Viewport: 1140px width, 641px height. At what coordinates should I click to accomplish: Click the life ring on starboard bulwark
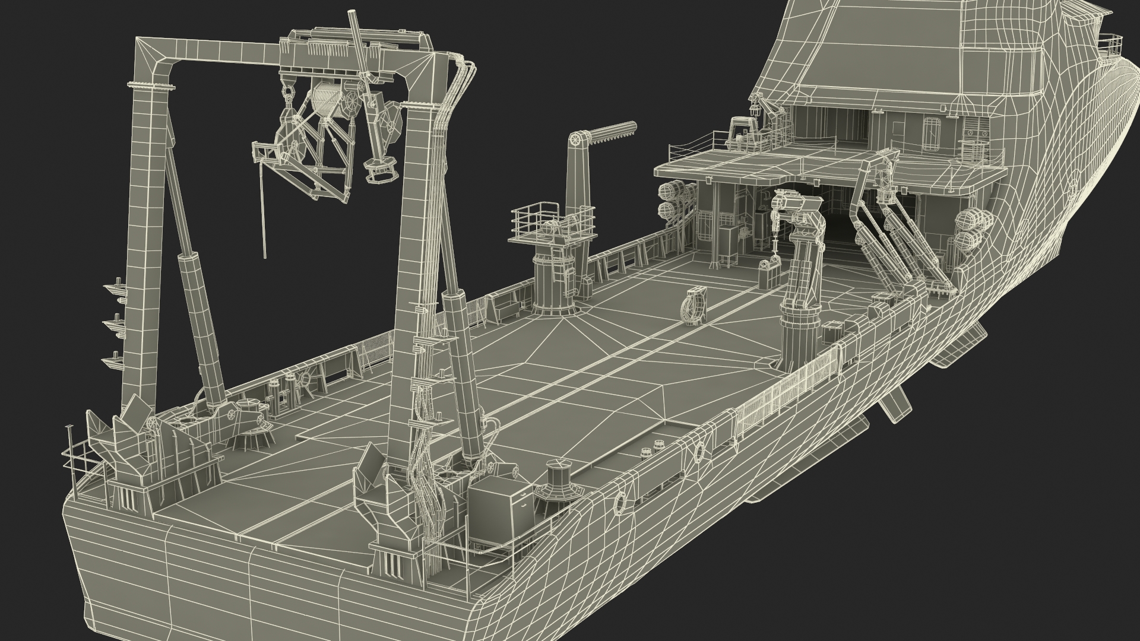(619, 503)
